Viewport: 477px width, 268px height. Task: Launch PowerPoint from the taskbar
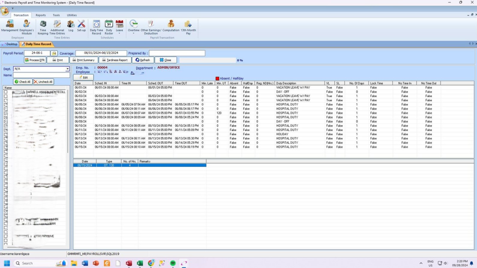pyautogui.click(x=96, y=263)
